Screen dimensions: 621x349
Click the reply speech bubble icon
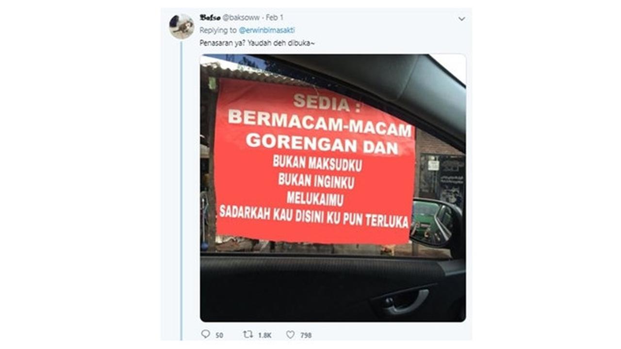coord(206,334)
